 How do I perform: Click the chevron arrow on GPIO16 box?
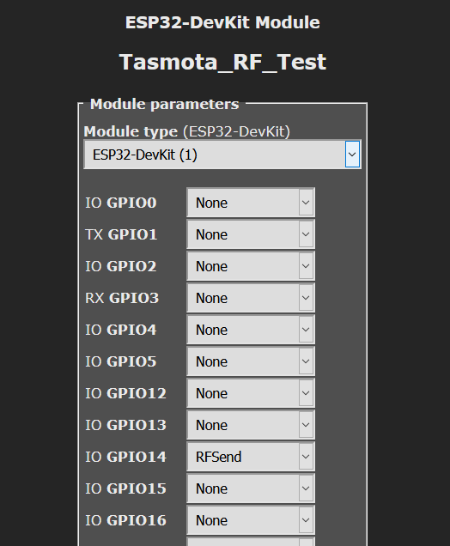tap(306, 520)
